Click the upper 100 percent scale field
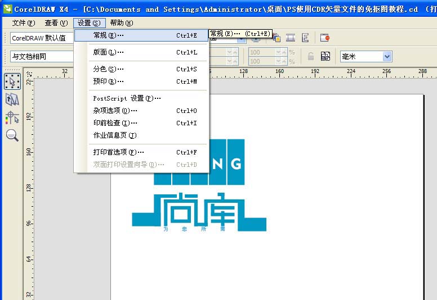The image size is (437, 300). coord(262,52)
